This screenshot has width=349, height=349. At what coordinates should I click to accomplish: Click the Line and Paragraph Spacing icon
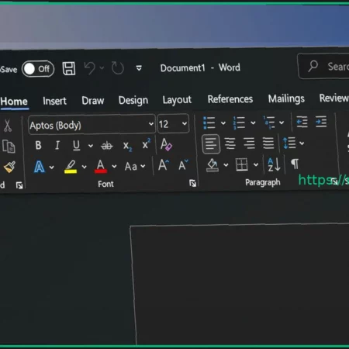(x=289, y=143)
